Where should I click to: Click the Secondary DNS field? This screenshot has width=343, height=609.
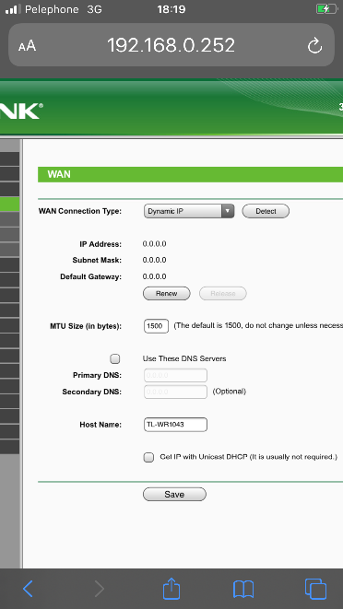coord(175,392)
